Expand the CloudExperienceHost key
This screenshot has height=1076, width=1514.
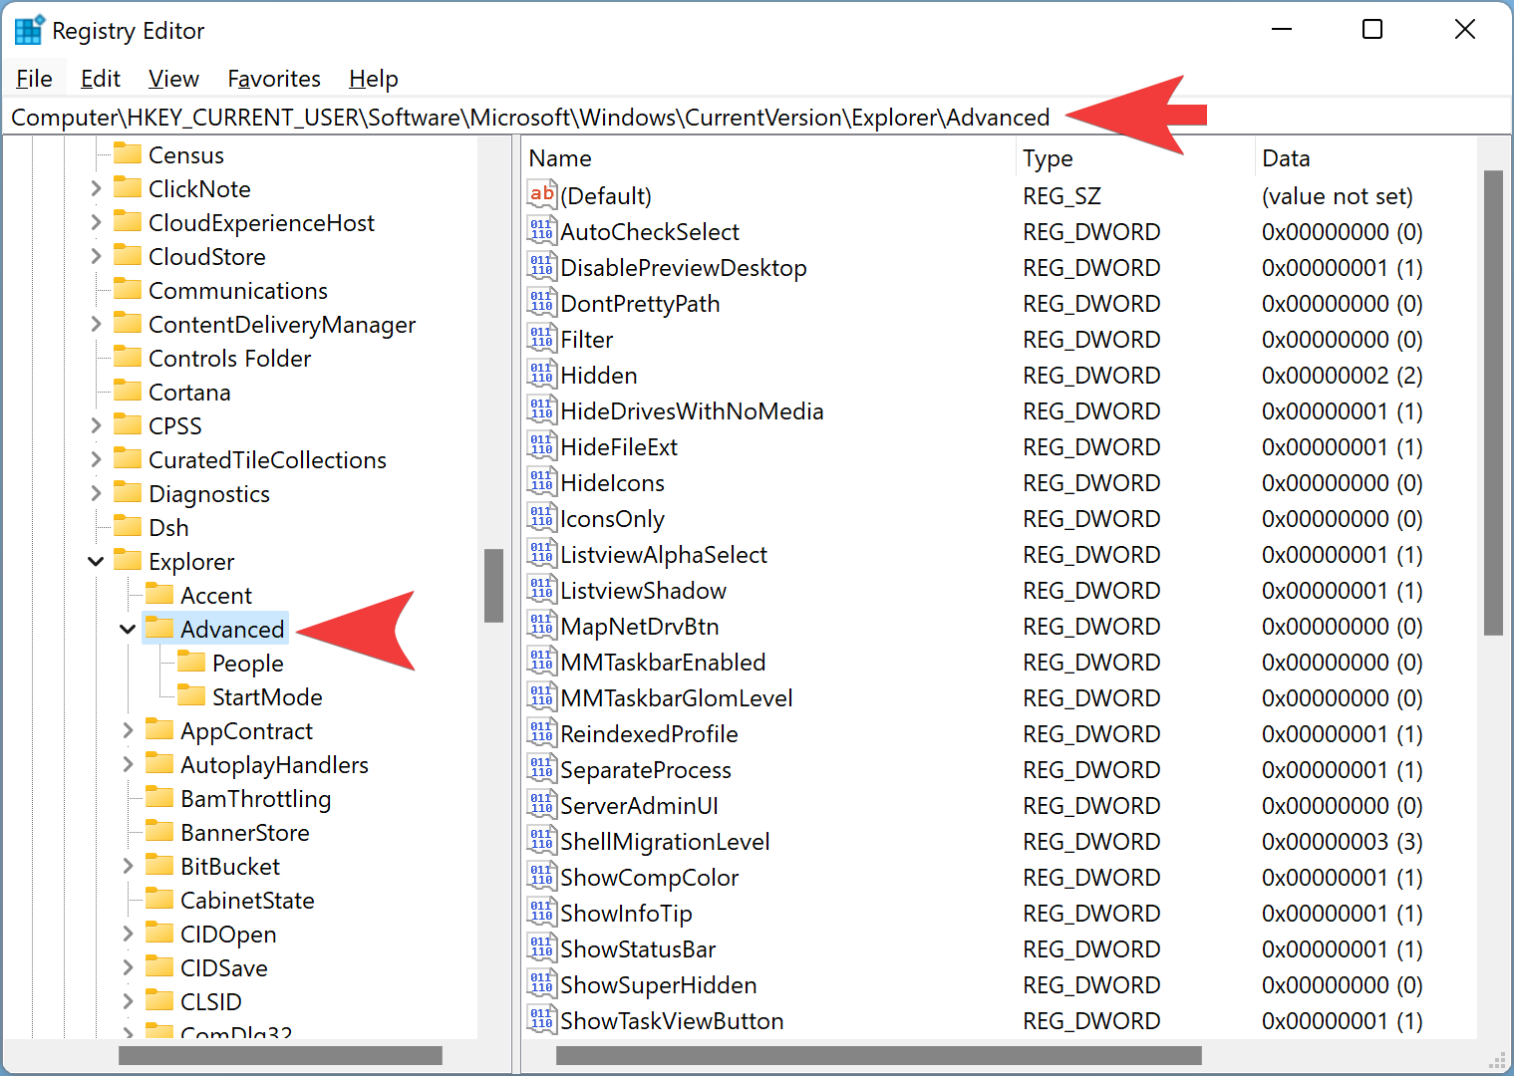tap(96, 222)
